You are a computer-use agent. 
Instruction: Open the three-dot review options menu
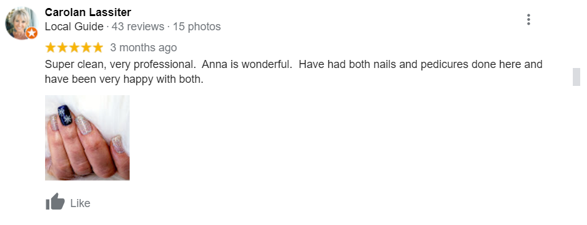tap(528, 20)
